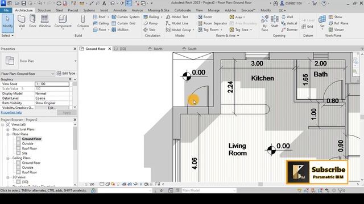Collapse the Views (all) root node

click(x=3, y=125)
